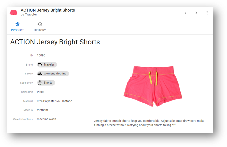The height and width of the screenshot is (147, 227).
Task: Go to next product with right chevron
Action: coord(196,13)
